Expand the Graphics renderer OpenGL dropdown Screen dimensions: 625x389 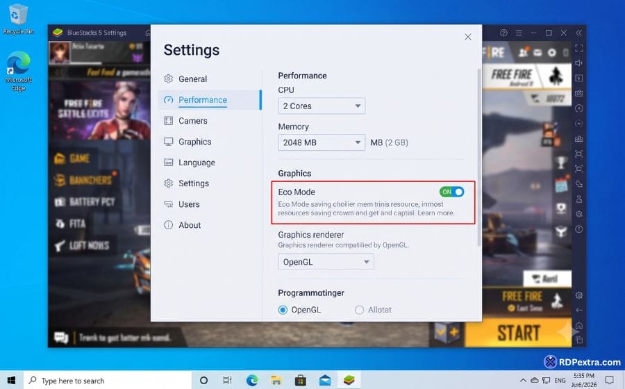[x=326, y=262]
